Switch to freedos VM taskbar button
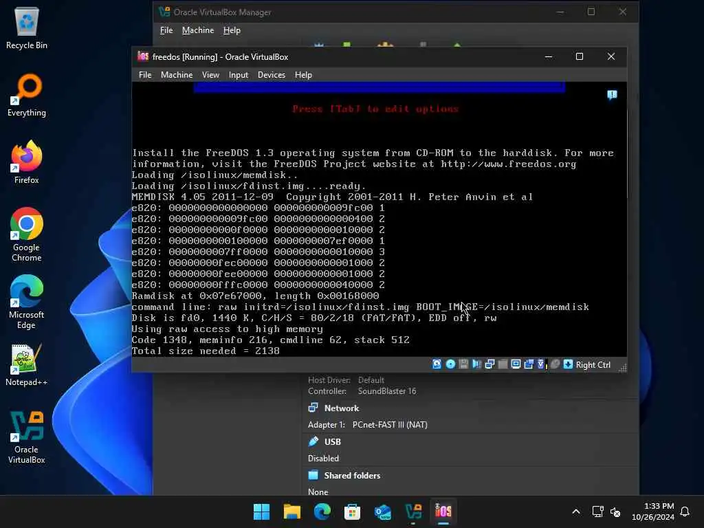This screenshot has width=704, height=528. (443, 511)
